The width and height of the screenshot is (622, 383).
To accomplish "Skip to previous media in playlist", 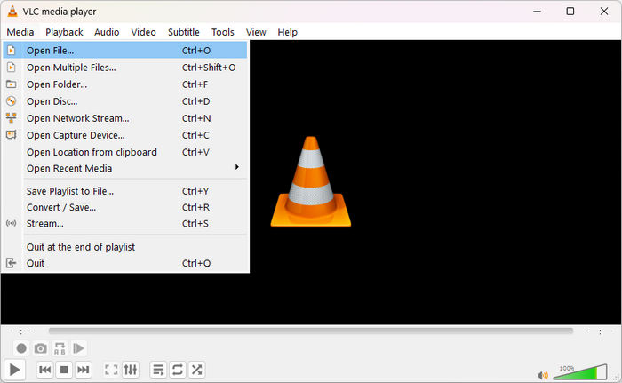I will pos(44,370).
